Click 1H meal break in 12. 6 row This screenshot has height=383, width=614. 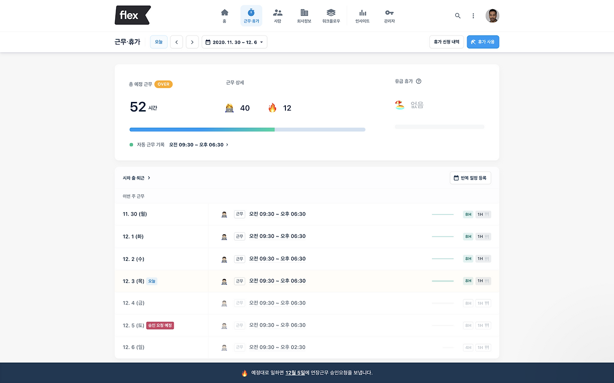tap(483, 348)
